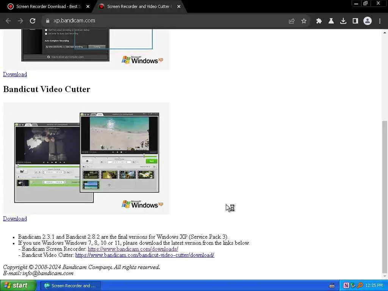388x291 pixels.
Task: Open bandicut-video-cutter download link
Action: 145,255
